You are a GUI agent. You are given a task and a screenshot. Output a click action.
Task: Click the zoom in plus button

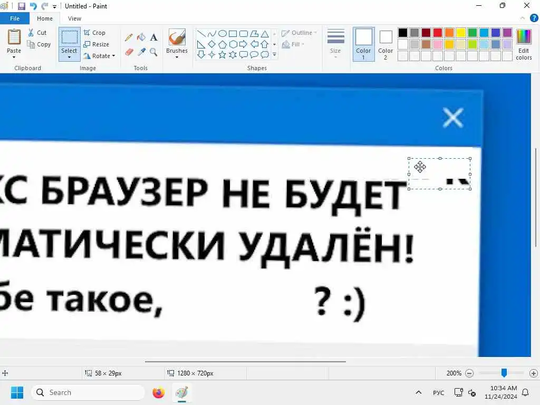click(x=534, y=373)
